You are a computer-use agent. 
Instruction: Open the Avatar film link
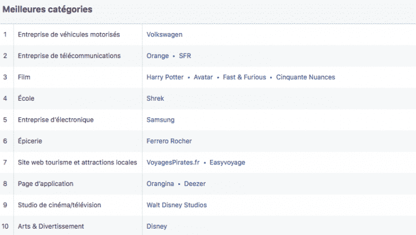[x=203, y=77]
